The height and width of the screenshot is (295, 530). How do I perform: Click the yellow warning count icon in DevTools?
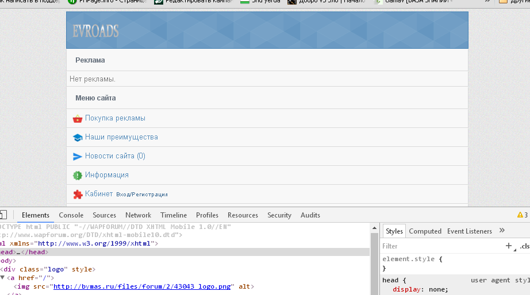point(522,215)
